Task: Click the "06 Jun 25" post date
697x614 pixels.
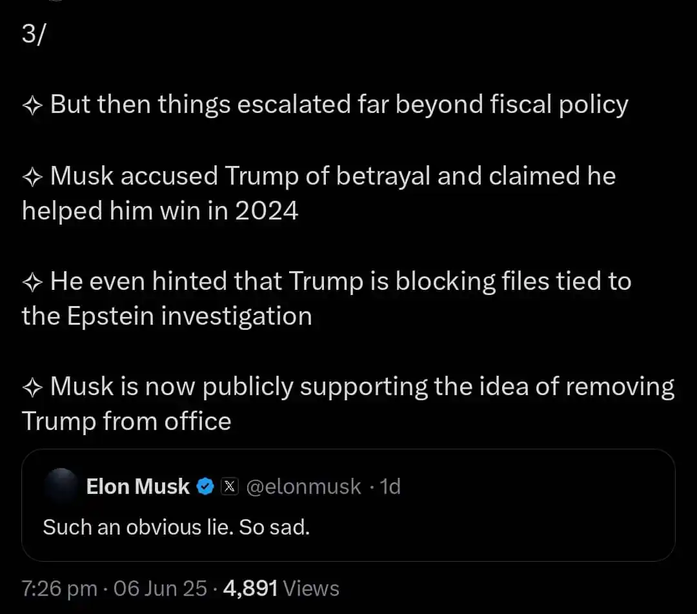Action: pos(160,589)
